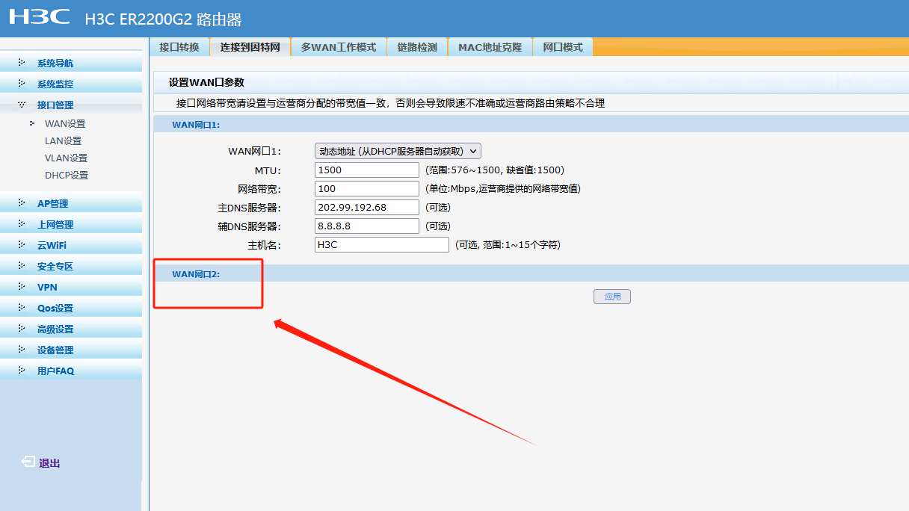Viewport: 909px width, 511px height.
Task: Click the H3C logo in header
Action: click(39, 16)
